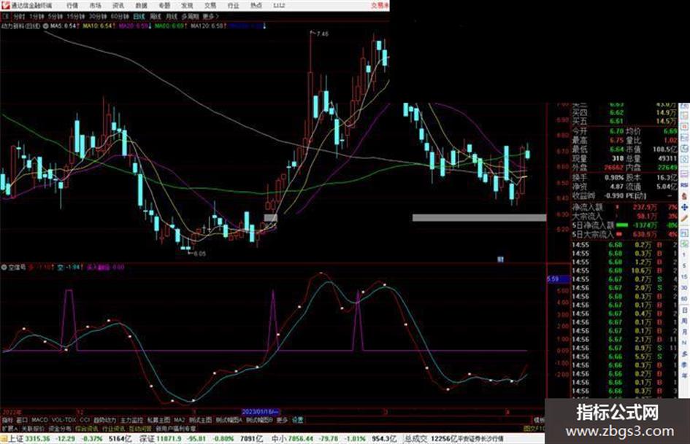Image resolution: width=690 pixels, height=444 pixels.
Task: Click the Tongdaxin app logo icon
Action: tap(5, 5)
